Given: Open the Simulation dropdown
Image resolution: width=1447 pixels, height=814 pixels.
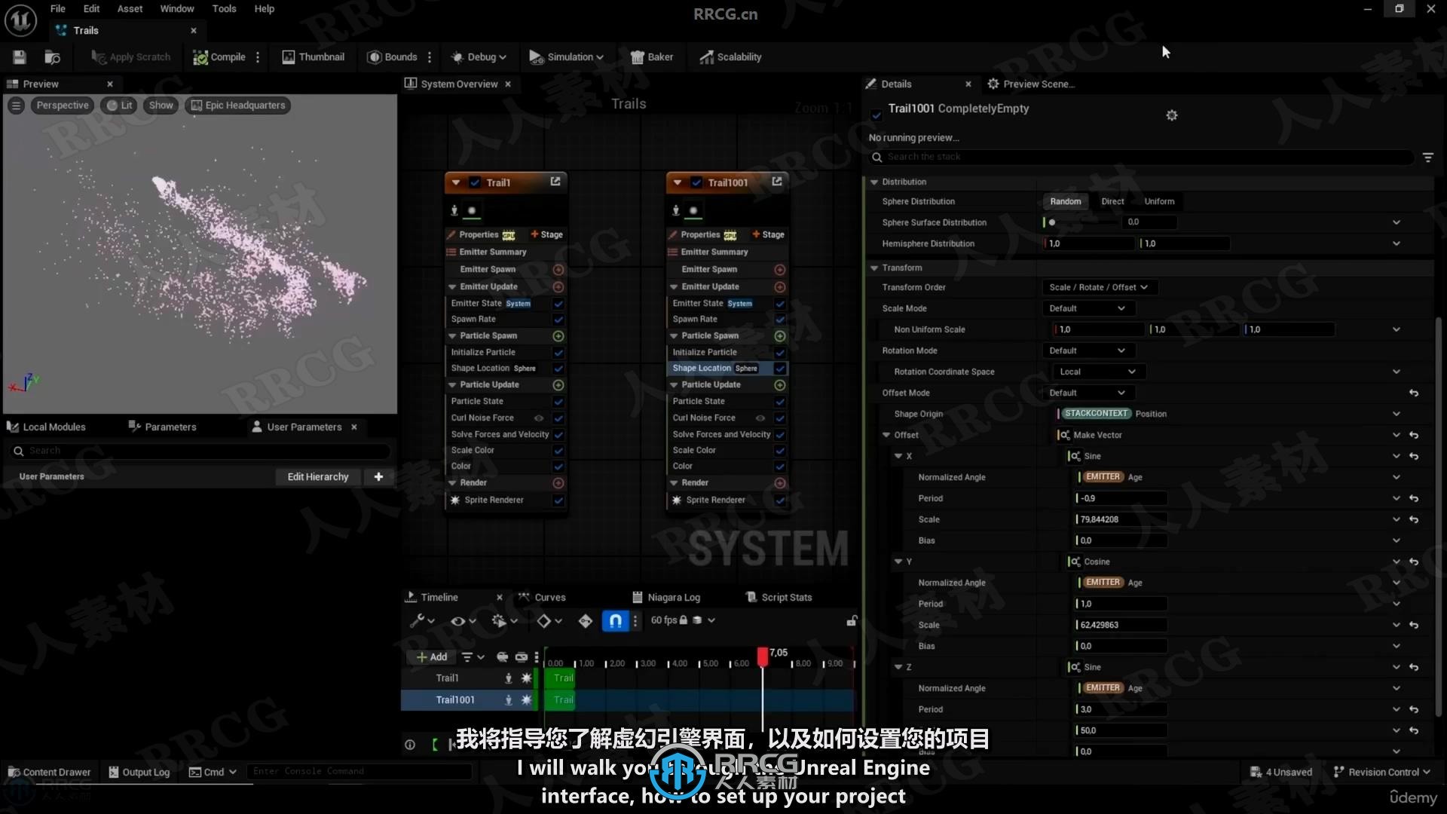Looking at the screenshot, I should click(x=566, y=57).
